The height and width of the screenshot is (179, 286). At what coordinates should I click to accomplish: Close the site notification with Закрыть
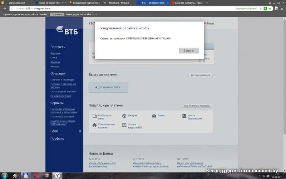pyautogui.click(x=189, y=50)
